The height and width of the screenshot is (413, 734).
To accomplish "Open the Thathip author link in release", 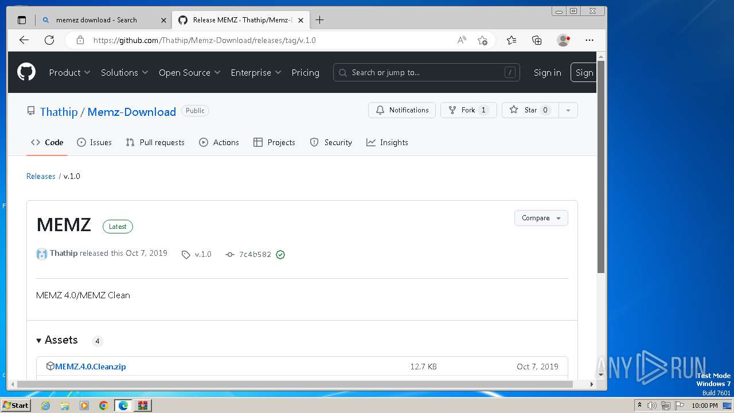I will click(x=64, y=253).
